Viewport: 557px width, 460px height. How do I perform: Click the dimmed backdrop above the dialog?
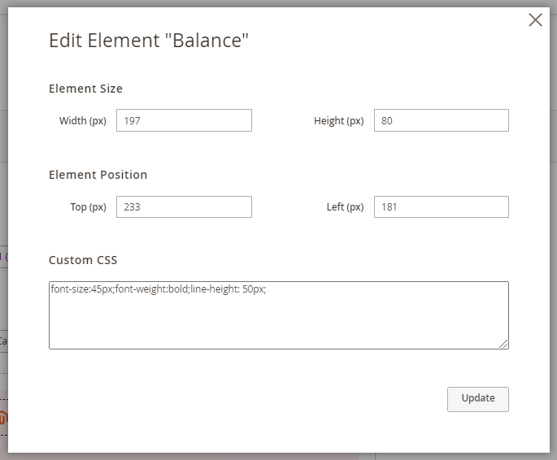(x=278, y=3)
